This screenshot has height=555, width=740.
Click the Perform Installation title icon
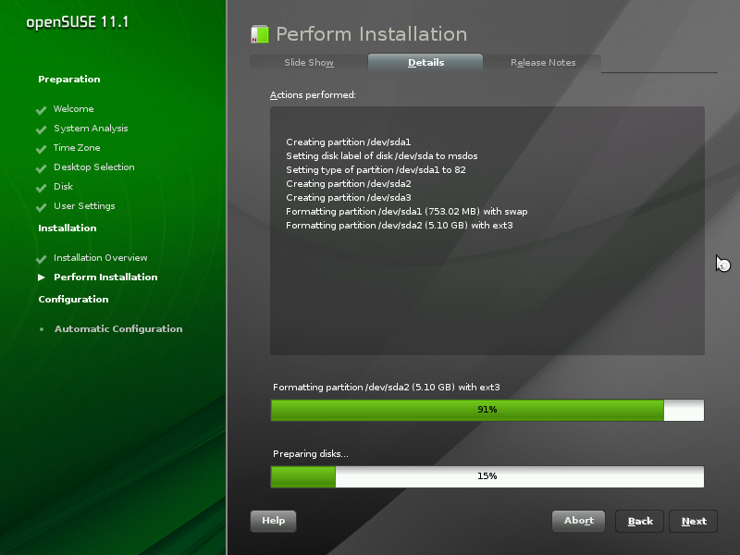[x=260, y=34]
